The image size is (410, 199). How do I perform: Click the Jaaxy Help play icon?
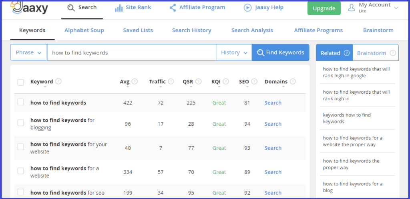[247, 8]
